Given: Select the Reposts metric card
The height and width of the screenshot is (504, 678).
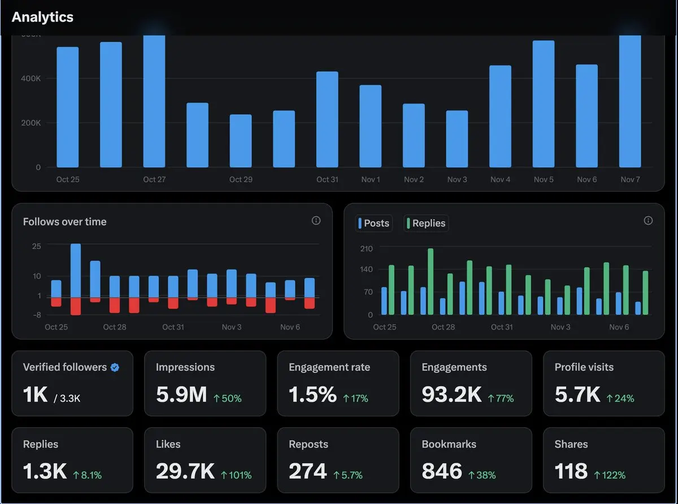Looking at the screenshot, I should (338, 460).
